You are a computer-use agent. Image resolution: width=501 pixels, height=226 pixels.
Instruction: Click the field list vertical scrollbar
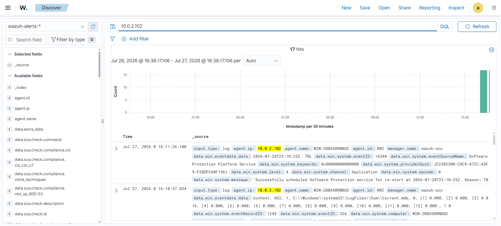(x=99, y=65)
